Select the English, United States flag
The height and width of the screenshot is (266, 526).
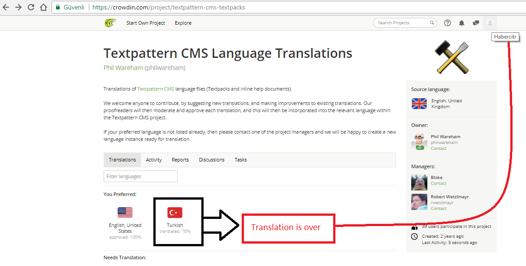pyautogui.click(x=125, y=212)
